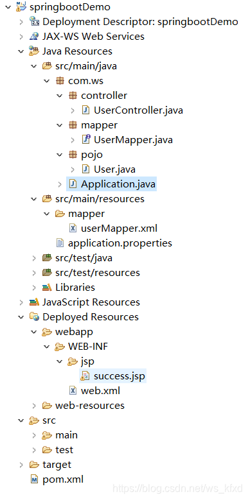Select the pom.xml label
Viewport: 248px width, 500px height.
tap(63, 479)
